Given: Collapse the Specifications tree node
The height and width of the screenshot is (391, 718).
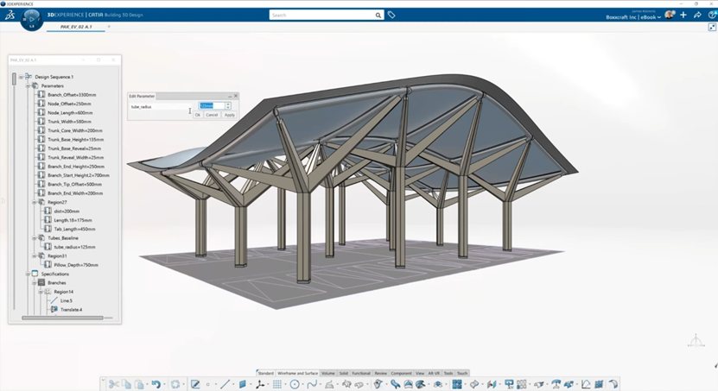Looking at the screenshot, I should [27, 274].
